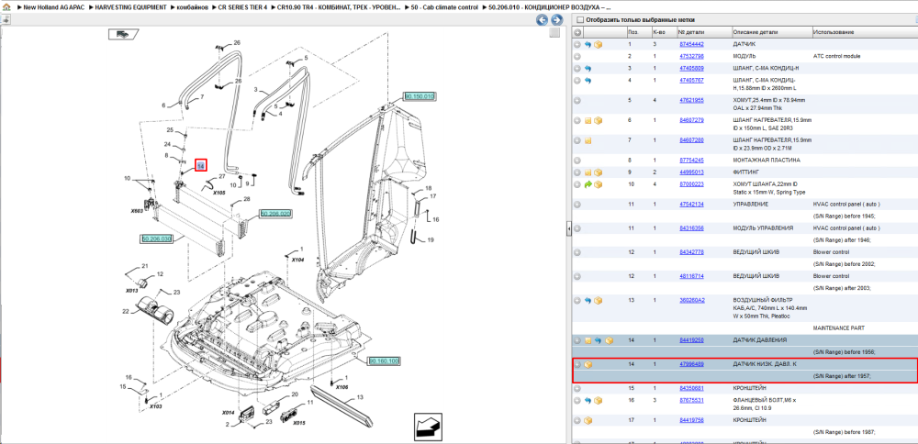Toggle the plus circle for part 47542134
The height and width of the screenshot is (444, 918).
577,205
